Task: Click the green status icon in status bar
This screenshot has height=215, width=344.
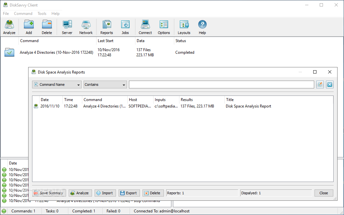Action: (x=4, y=211)
